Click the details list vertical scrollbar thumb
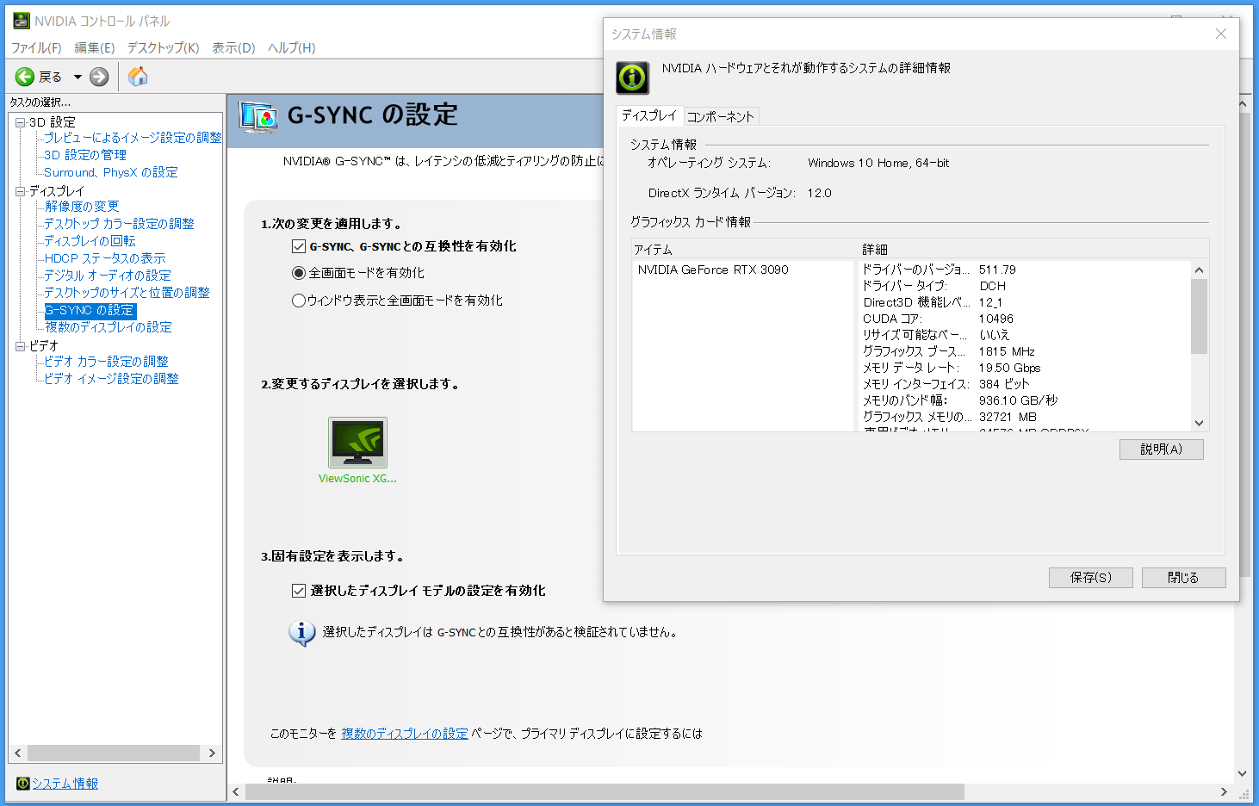 click(1199, 316)
